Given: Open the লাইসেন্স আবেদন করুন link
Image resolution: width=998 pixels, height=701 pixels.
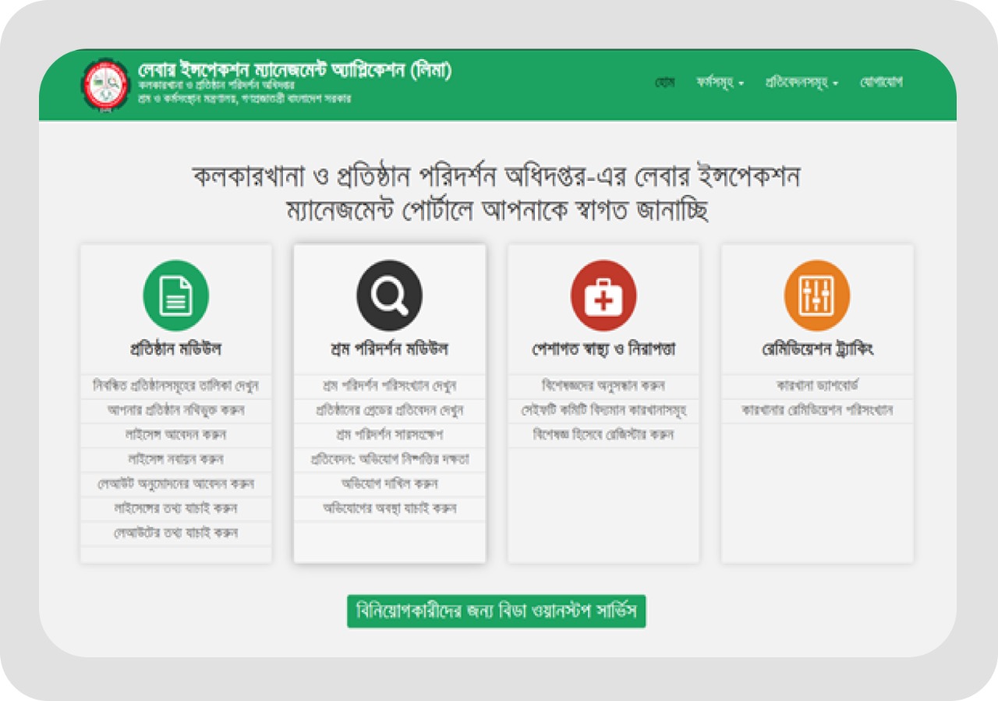Looking at the screenshot, I should click(x=175, y=434).
